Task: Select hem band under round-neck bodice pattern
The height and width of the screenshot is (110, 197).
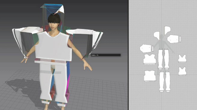Action: [x=150, y=81]
